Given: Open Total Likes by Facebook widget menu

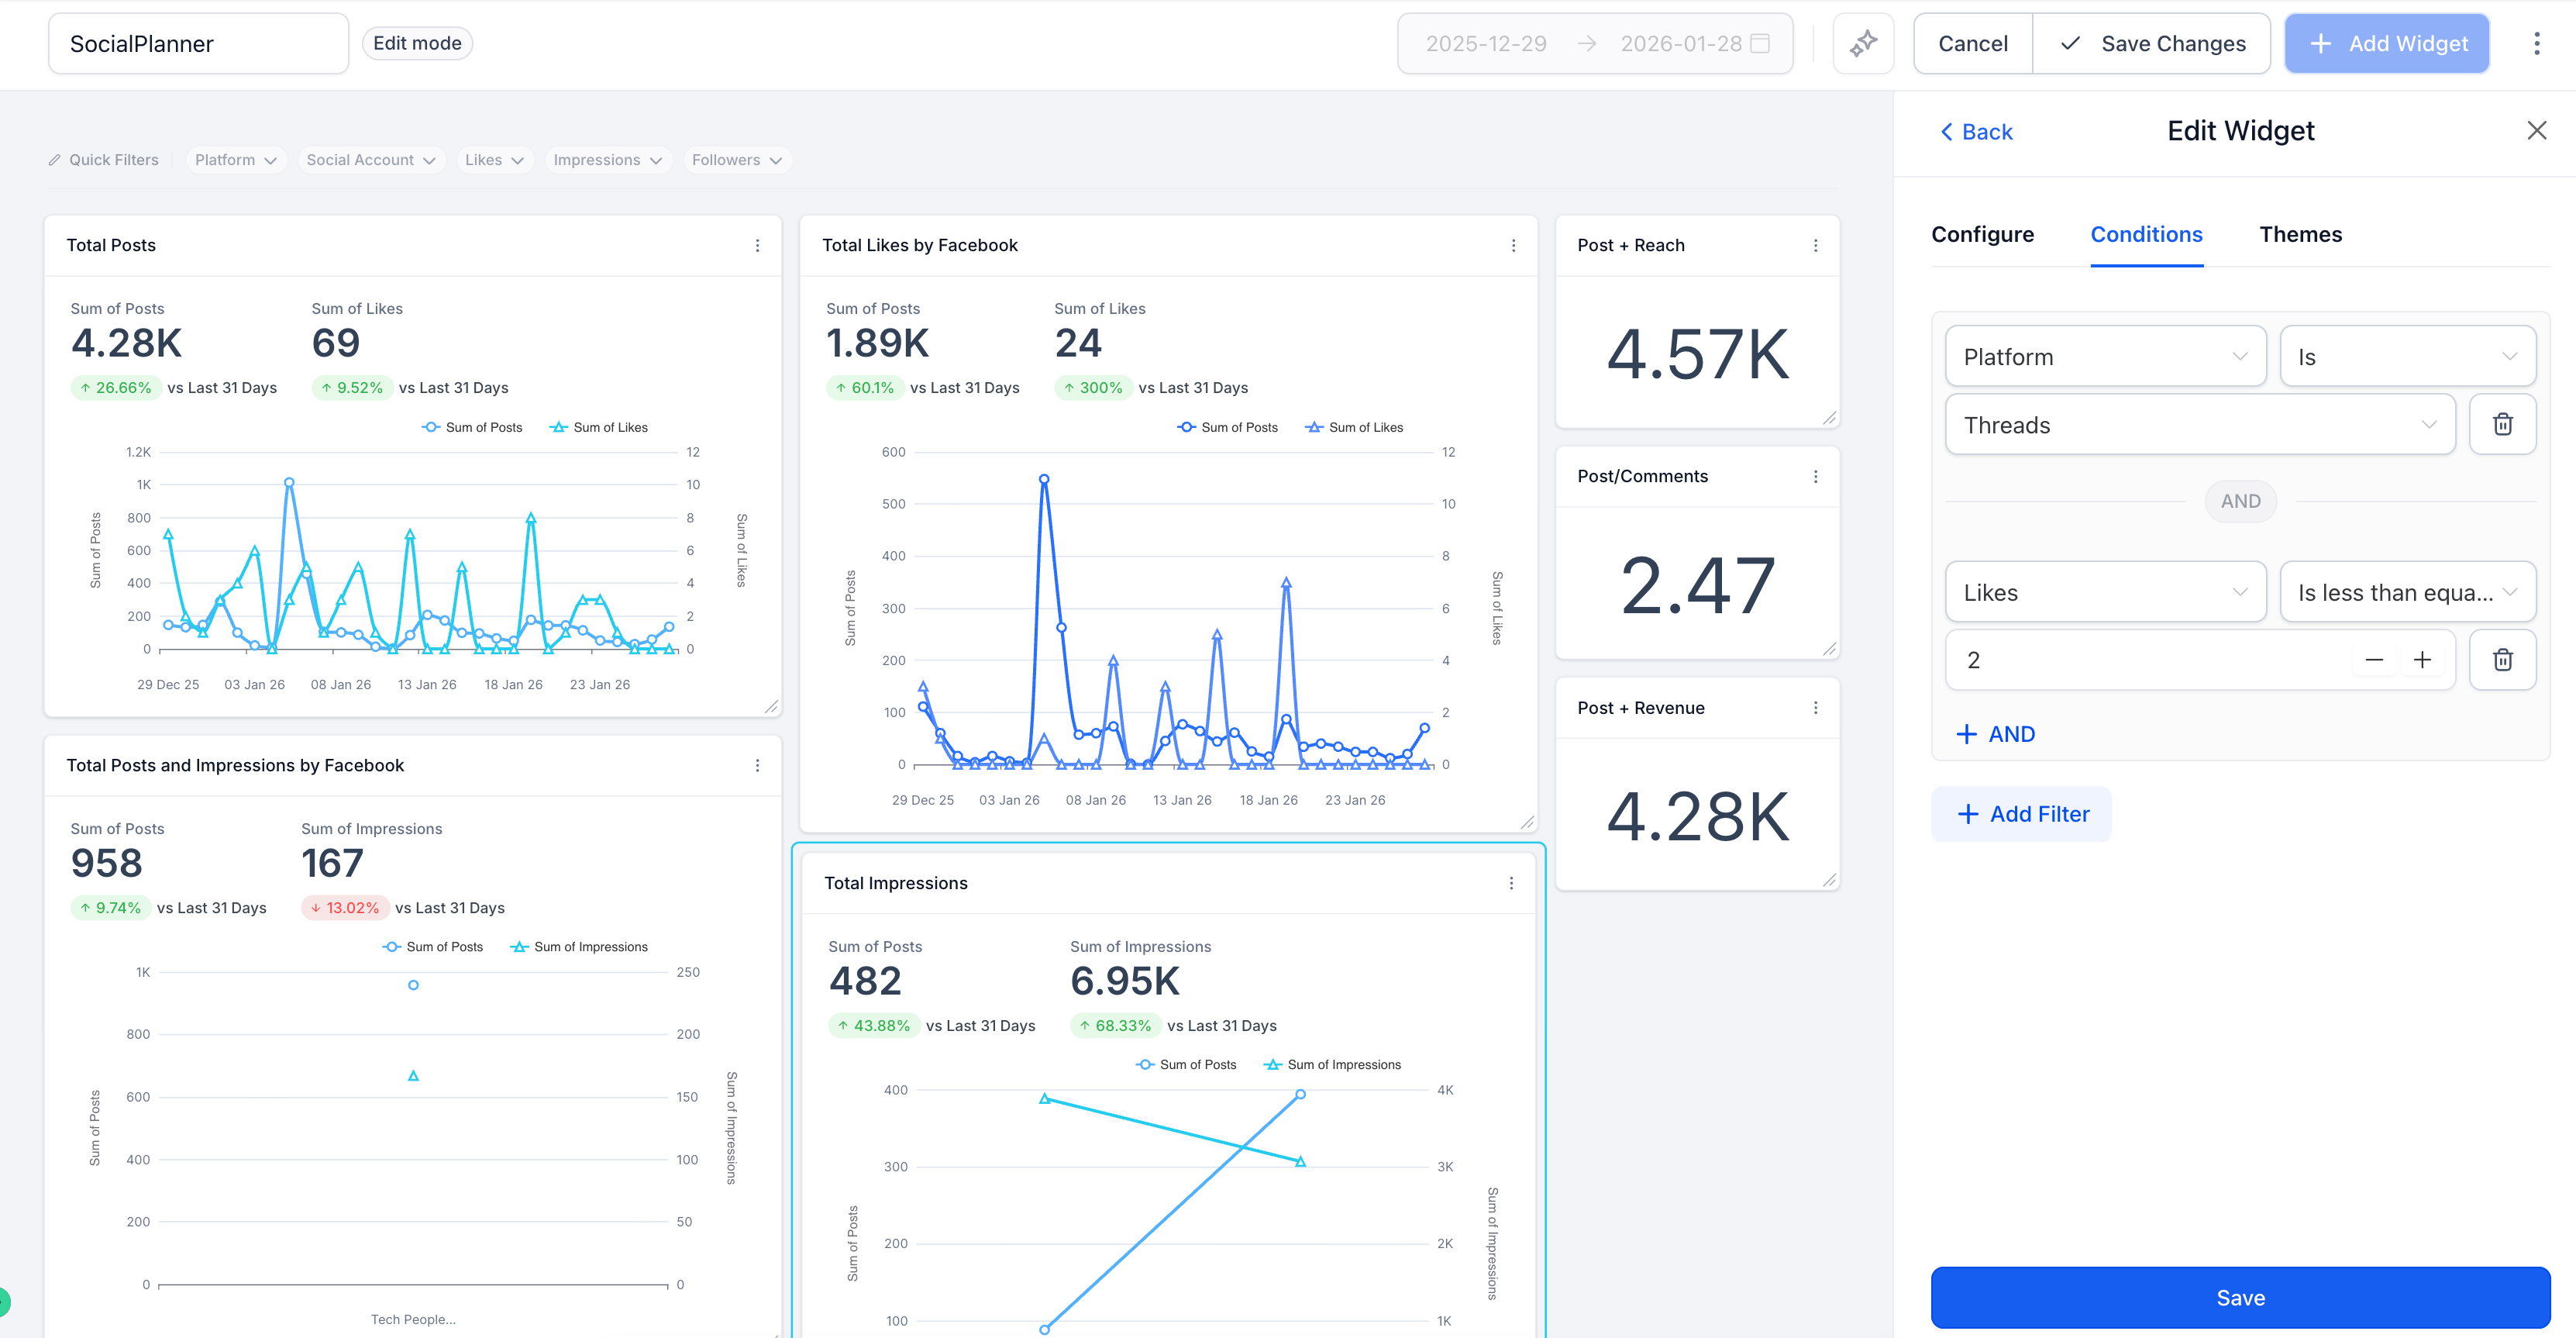Looking at the screenshot, I should point(1513,245).
